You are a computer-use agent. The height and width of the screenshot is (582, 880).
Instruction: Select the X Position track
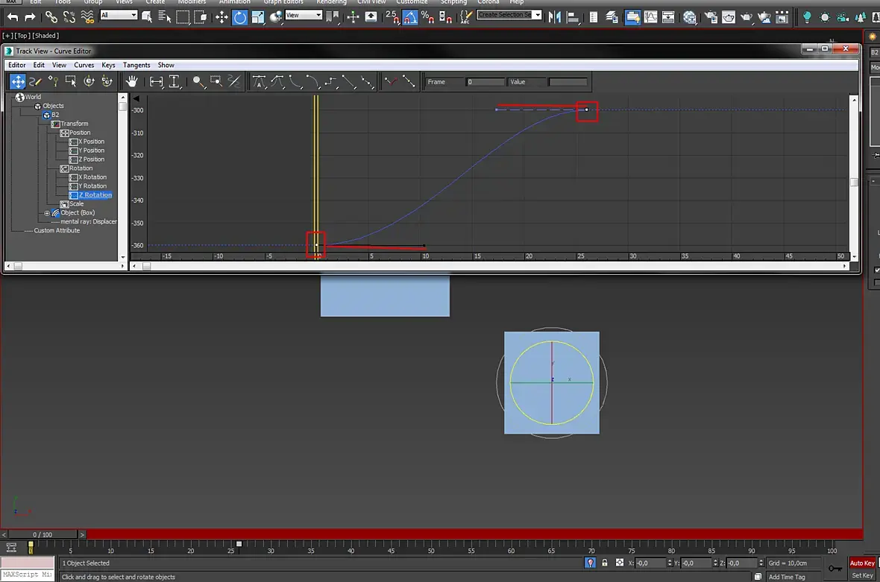tap(92, 142)
